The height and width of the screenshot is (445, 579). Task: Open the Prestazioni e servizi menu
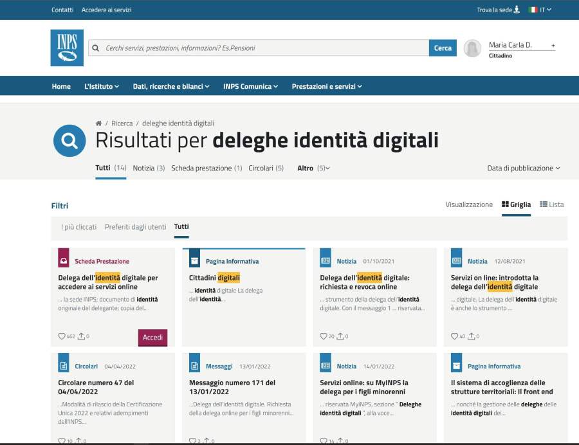326,86
